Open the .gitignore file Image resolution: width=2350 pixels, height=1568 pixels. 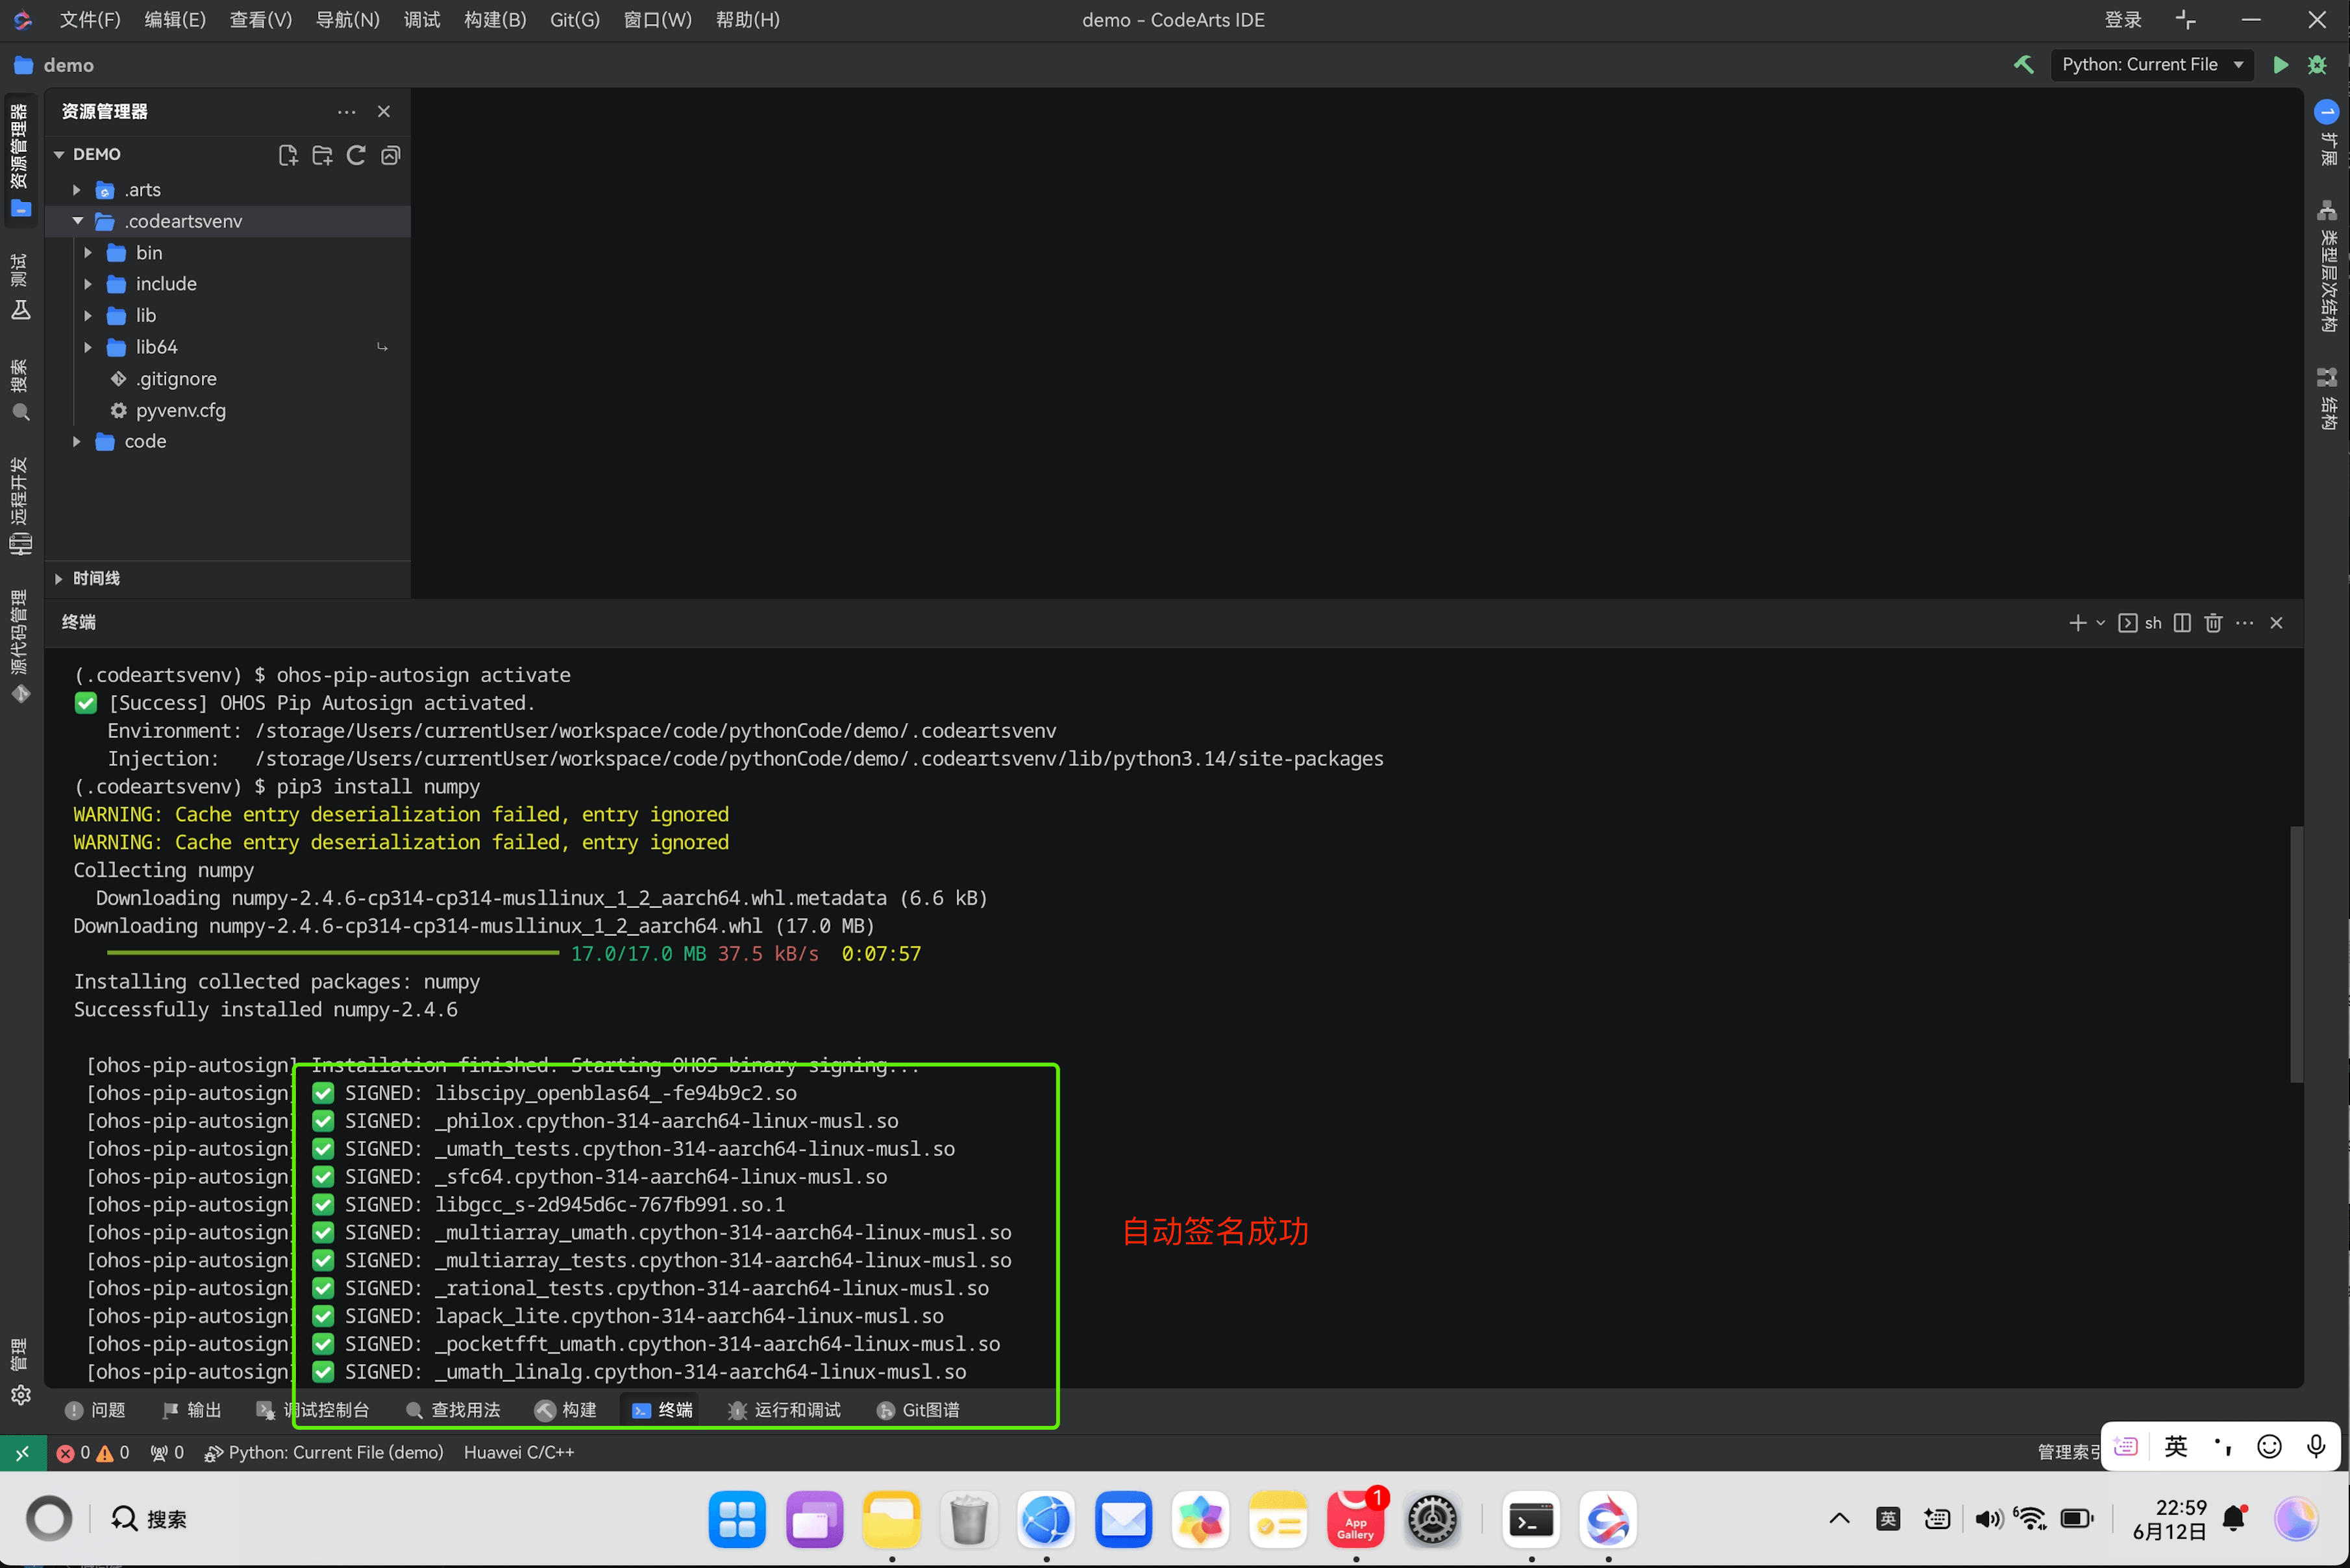176,379
